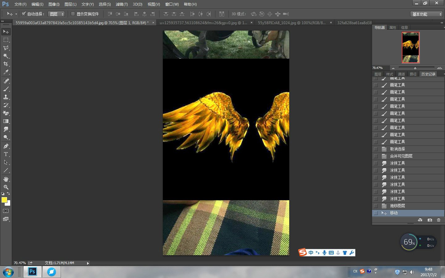445x278 pixels.
Task: Activate the Hand tool
Action: tap(6, 179)
